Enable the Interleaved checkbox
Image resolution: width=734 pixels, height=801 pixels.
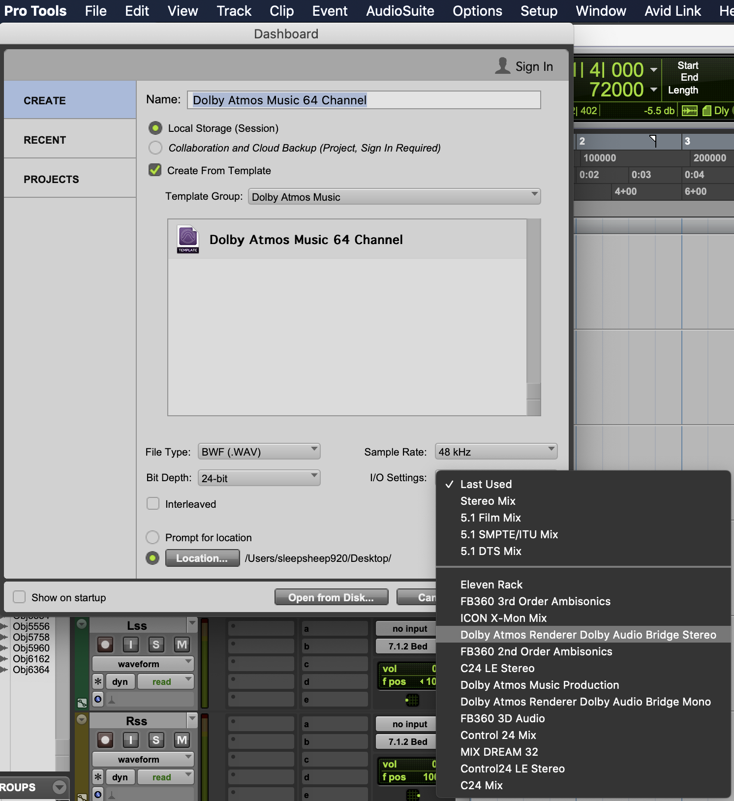tap(153, 503)
